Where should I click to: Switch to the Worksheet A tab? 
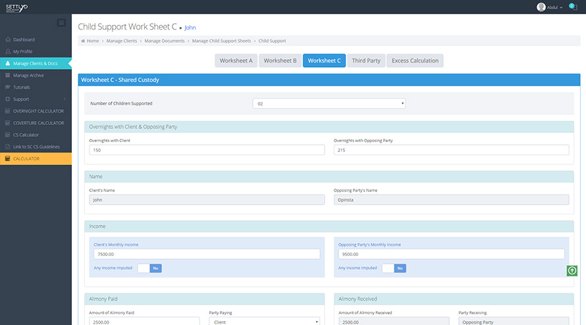coord(236,61)
